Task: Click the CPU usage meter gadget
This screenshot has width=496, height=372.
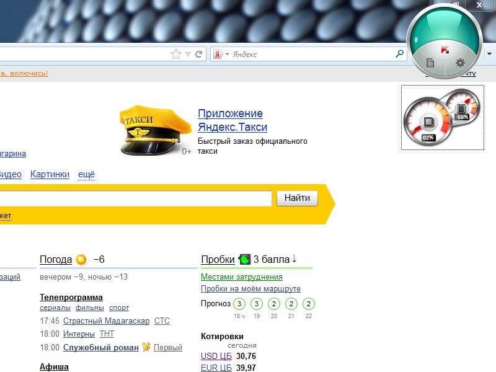Action: [428, 122]
